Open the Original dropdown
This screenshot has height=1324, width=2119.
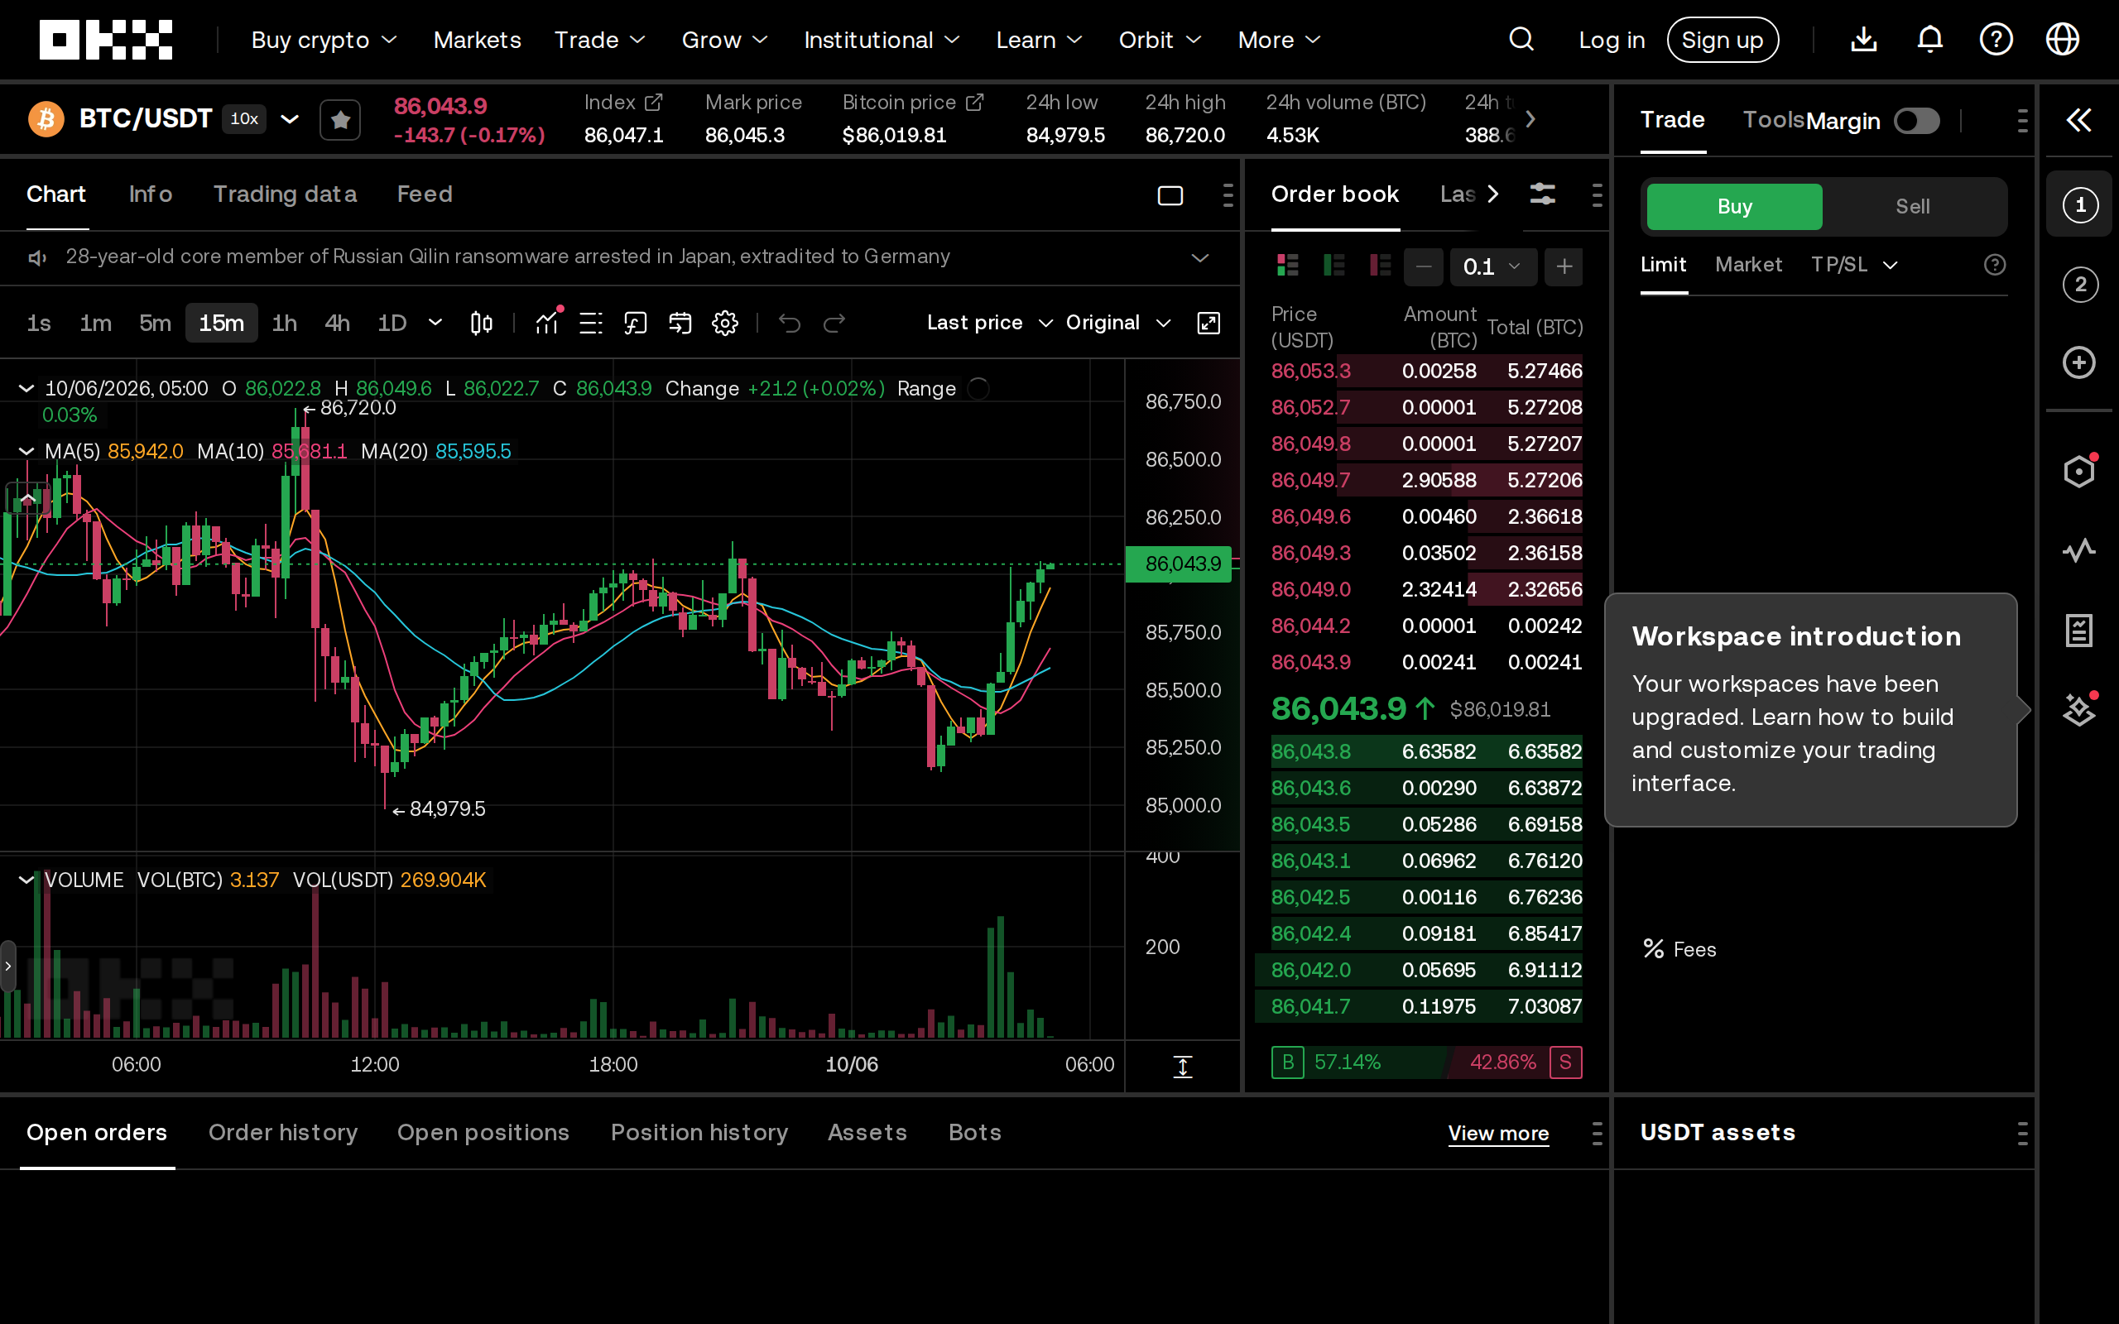pyautogui.click(x=1118, y=323)
